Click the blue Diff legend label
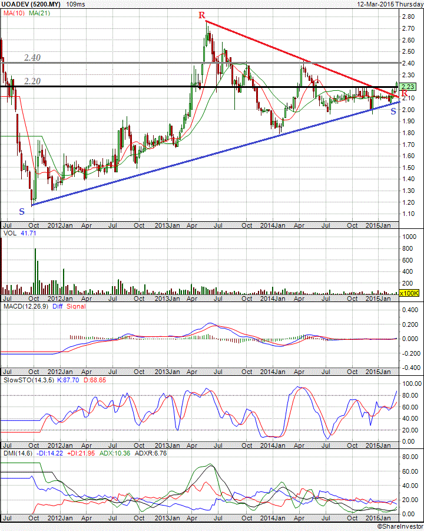 tap(57, 306)
